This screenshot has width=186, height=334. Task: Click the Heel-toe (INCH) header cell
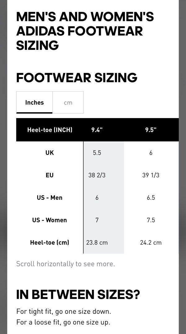click(50, 130)
